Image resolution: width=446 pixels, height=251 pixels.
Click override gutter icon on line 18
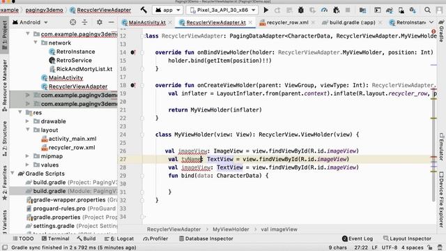pyautogui.click(x=133, y=85)
